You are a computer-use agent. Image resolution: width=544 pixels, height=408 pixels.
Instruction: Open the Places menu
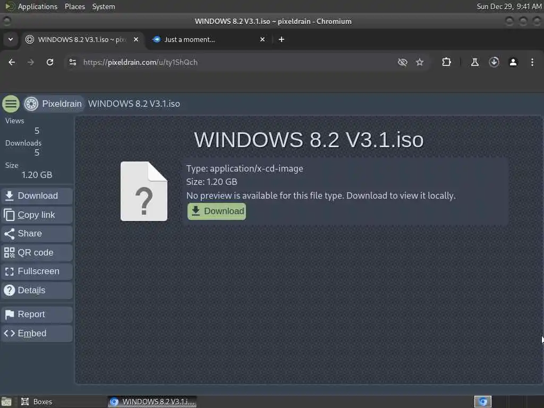click(75, 6)
